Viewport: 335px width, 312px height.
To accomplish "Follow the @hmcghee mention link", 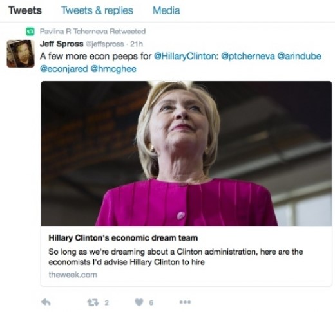I will [113, 69].
